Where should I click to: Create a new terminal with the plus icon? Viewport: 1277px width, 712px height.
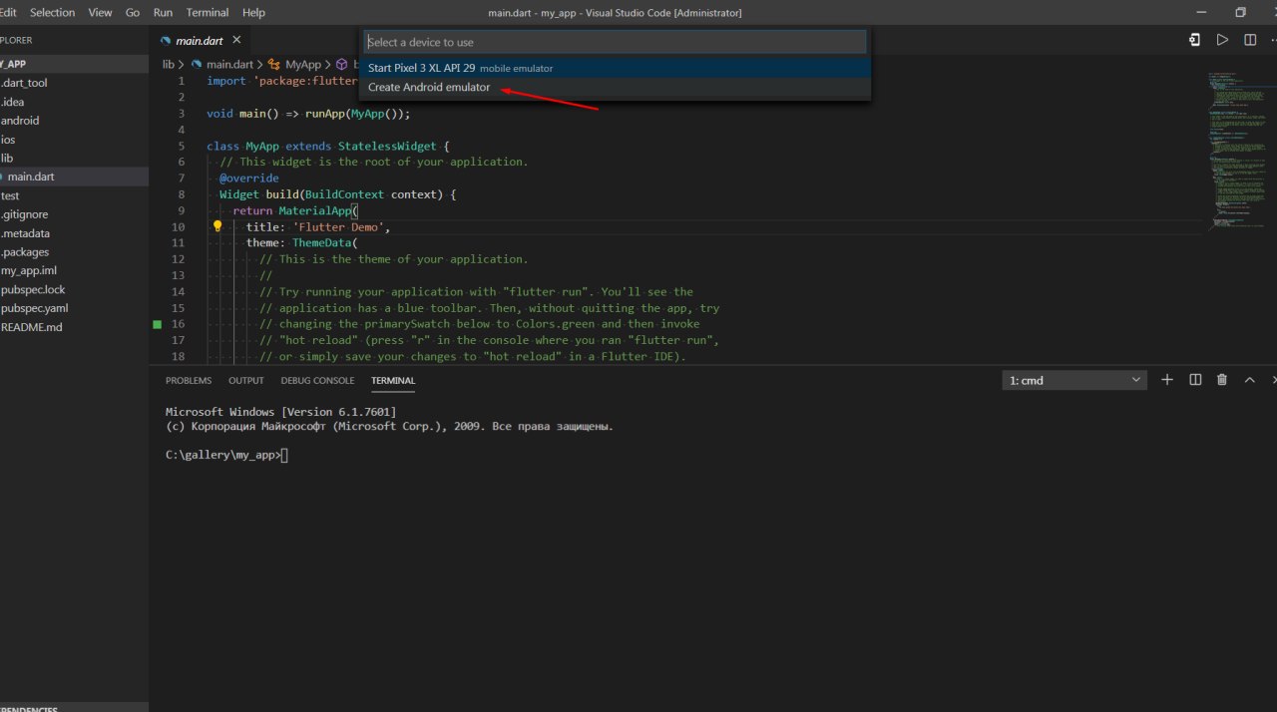(1167, 380)
